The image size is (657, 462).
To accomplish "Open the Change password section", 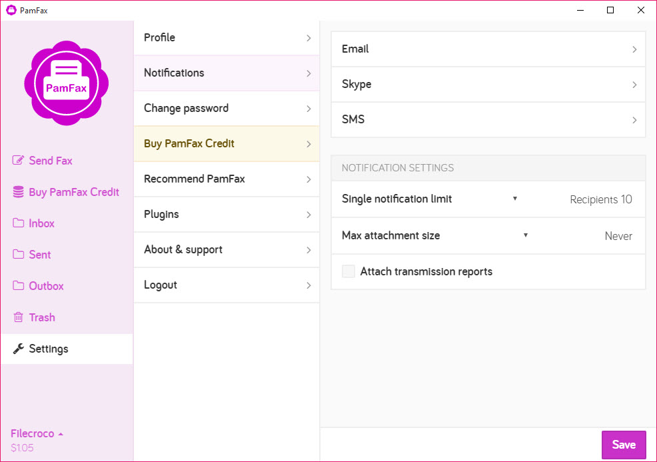I will (227, 109).
